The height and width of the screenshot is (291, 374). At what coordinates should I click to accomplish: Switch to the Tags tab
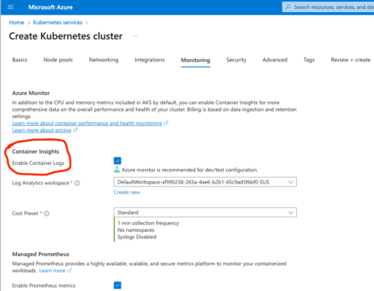tap(309, 60)
